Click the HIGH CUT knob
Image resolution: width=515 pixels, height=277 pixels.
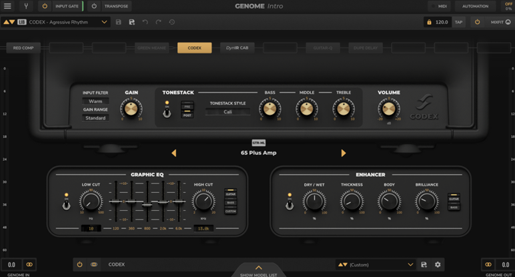pos(203,201)
